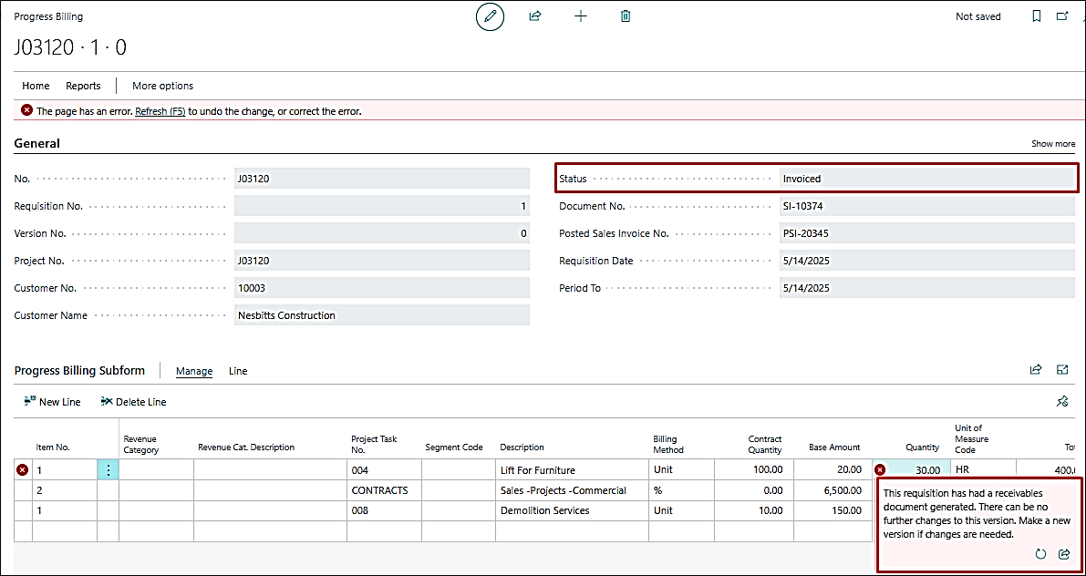
Task: Click the refresh icon in the error tooltip
Action: (x=1039, y=554)
